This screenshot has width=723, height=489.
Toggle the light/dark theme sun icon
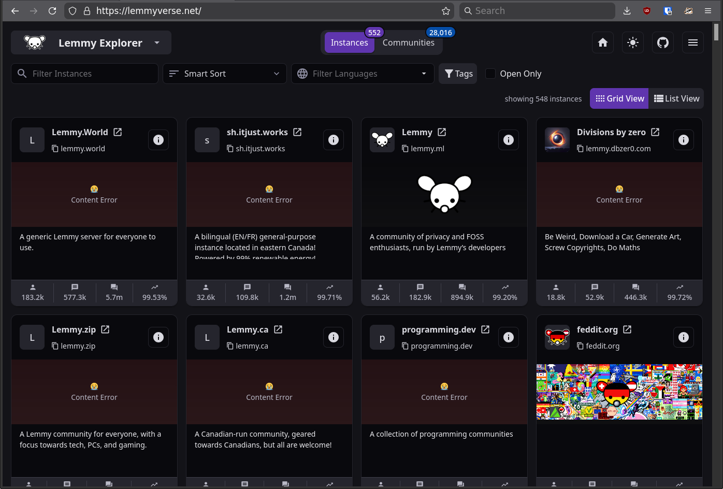633,42
